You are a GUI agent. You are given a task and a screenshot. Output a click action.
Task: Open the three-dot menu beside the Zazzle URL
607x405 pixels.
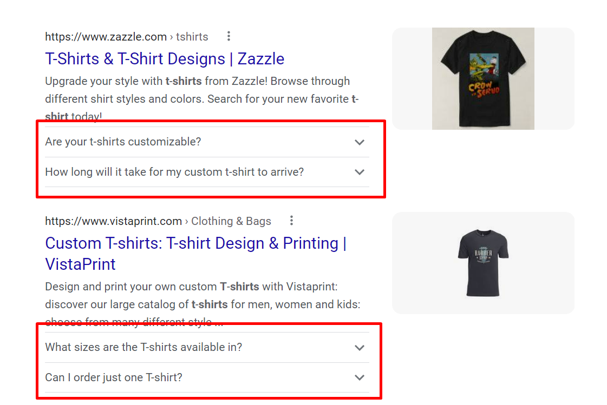coord(229,36)
